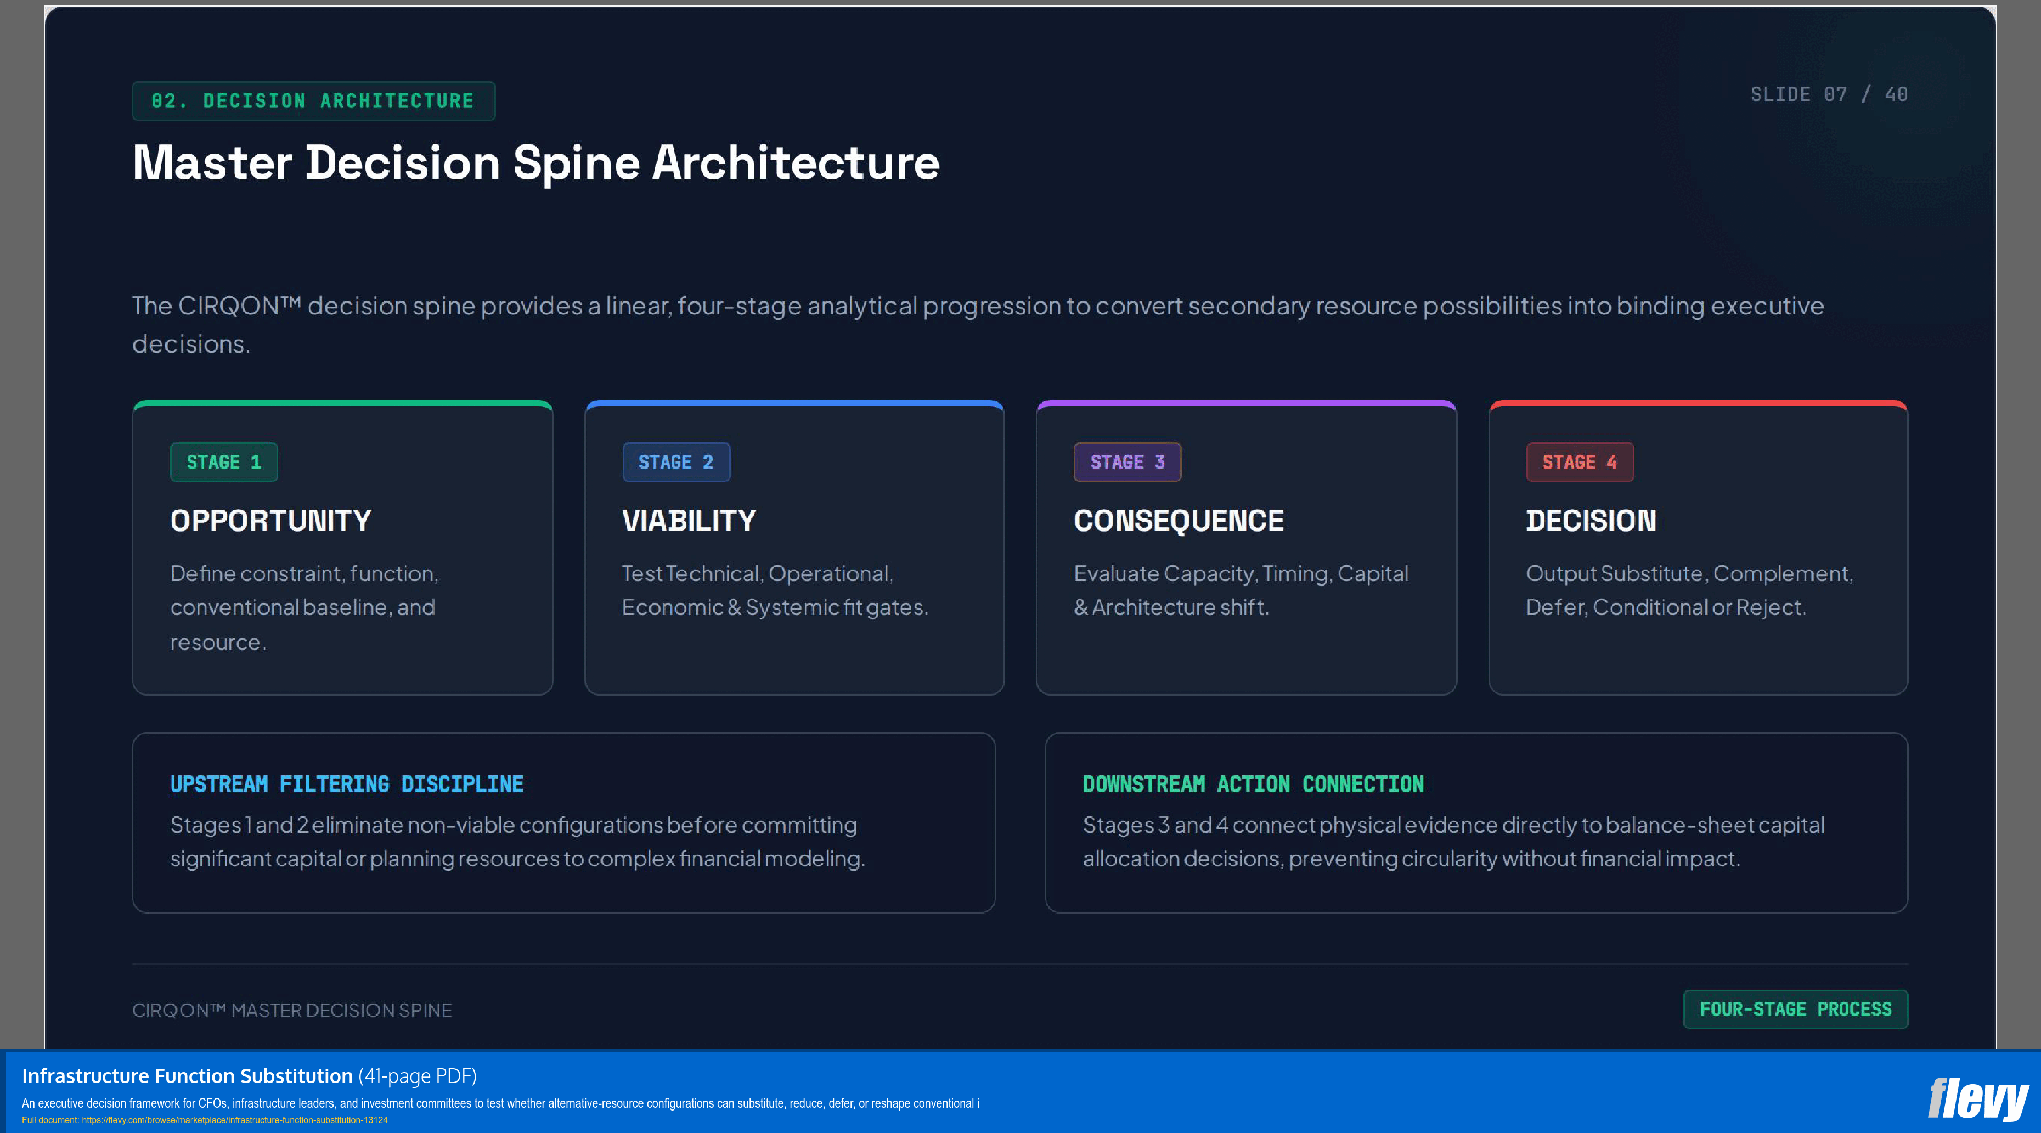Click the text 'Evaluate Capacity, Timing, Capital'
This screenshot has width=2041, height=1133.
coord(1242,573)
